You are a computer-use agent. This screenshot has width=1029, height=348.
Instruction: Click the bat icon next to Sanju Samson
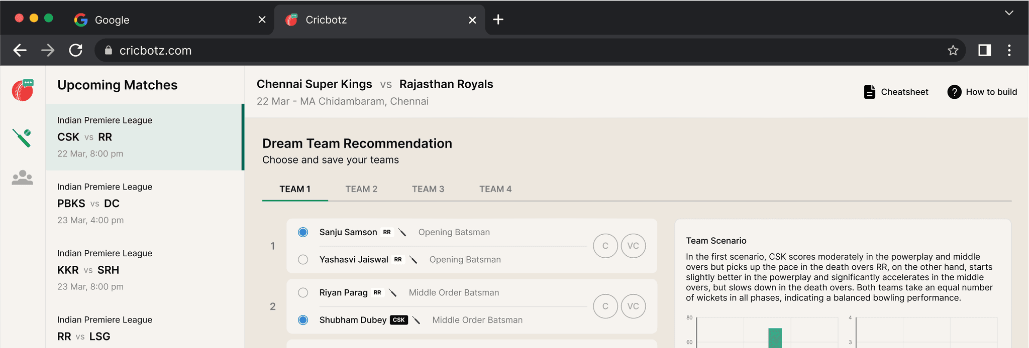point(402,232)
